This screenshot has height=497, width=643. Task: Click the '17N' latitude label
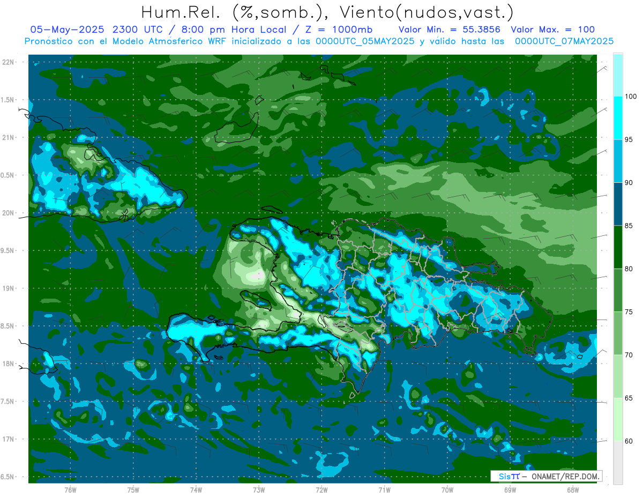(9, 439)
